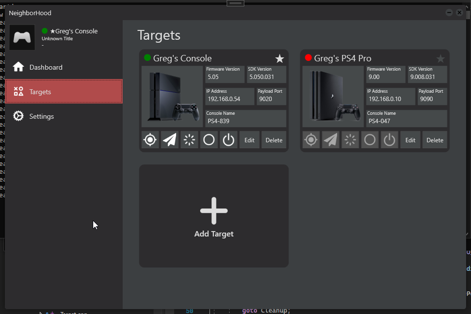The width and height of the screenshot is (471, 314).
Task: Click the Console Name PS4-047 field
Action: click(407, 118)
